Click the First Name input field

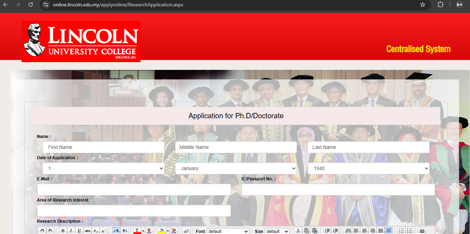point(103,147)
